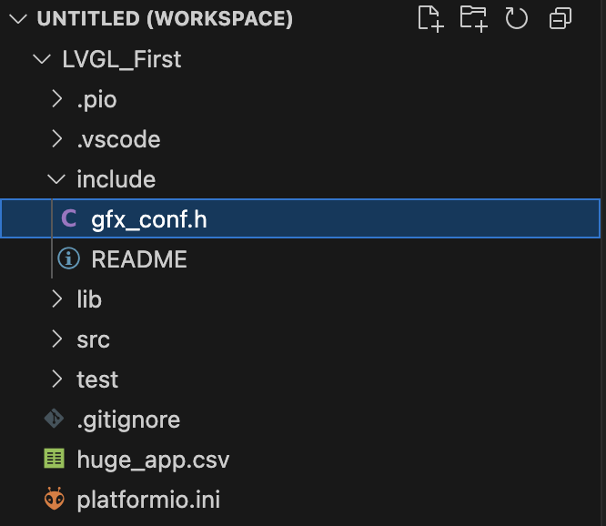This screenshot has width=606, height=526.
Task: Open the README file
Action: tap(139, 259)
